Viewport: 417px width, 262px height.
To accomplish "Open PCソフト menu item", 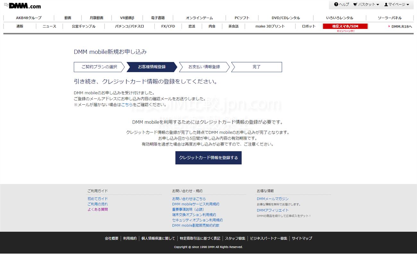I will coord(242,18).
